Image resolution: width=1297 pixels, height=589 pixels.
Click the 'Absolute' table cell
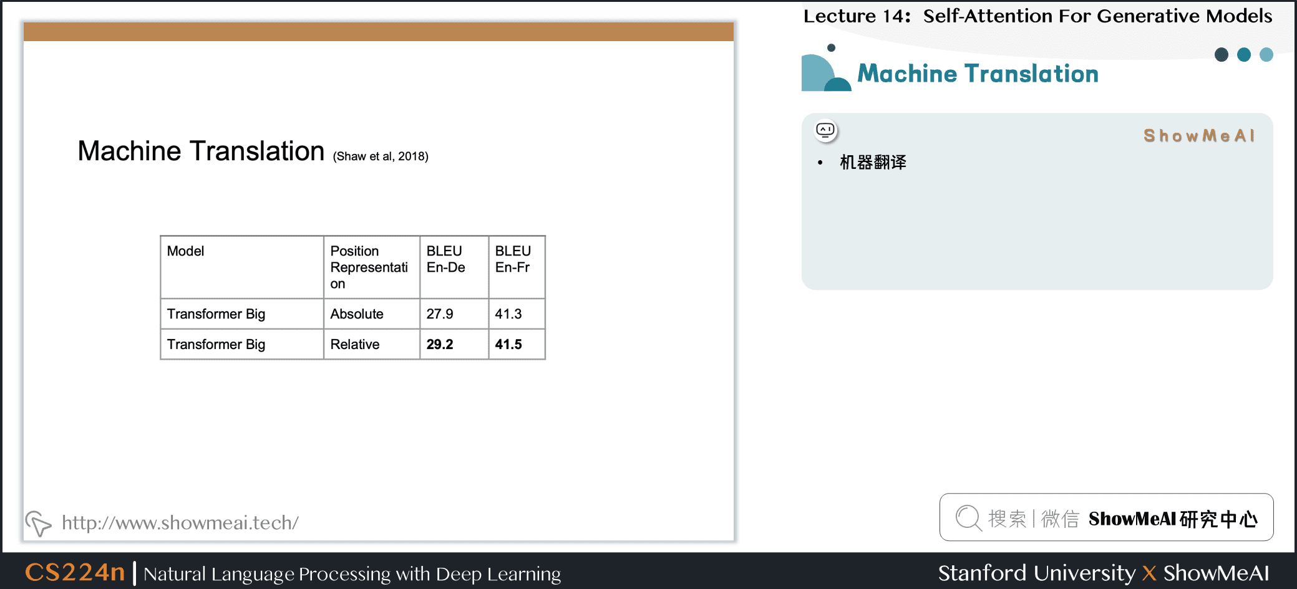point(372,314)
